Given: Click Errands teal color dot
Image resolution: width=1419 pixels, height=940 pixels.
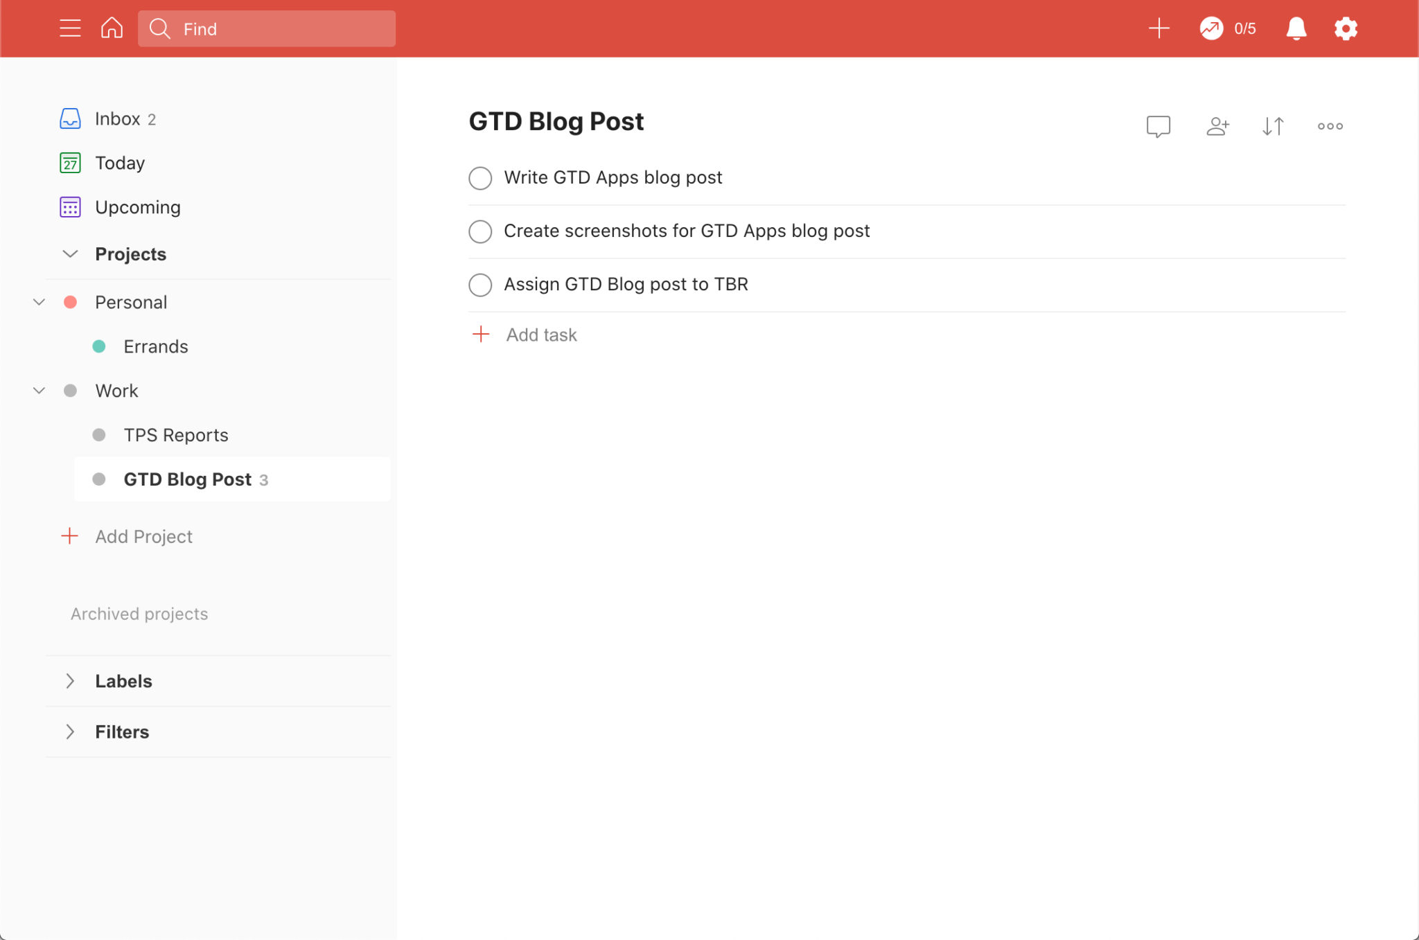Looking at the screenshot, I should click(x=99, y=346).
